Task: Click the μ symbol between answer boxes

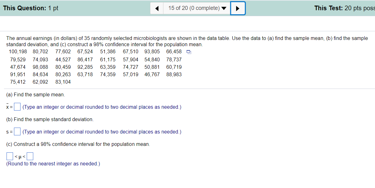Action: [x=20, y=156]
